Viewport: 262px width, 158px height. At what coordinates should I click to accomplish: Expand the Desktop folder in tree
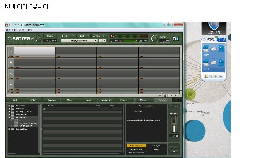(10, 109)
